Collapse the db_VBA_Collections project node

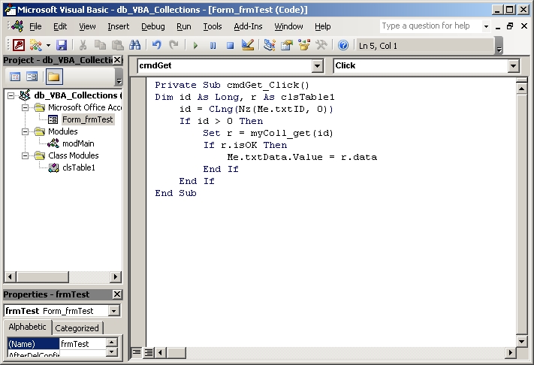tap(11, 95)
